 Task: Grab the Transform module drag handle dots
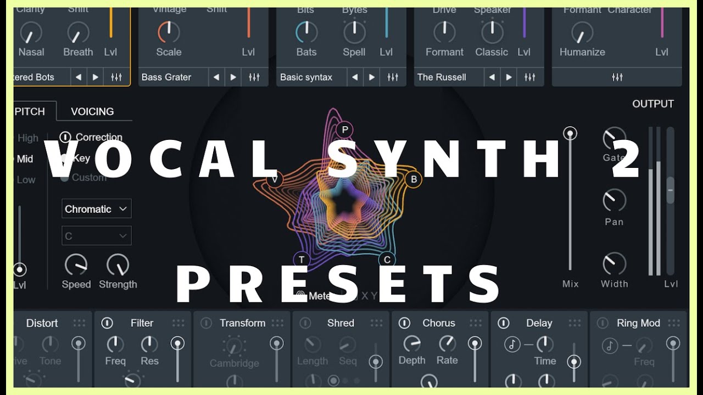278,323
